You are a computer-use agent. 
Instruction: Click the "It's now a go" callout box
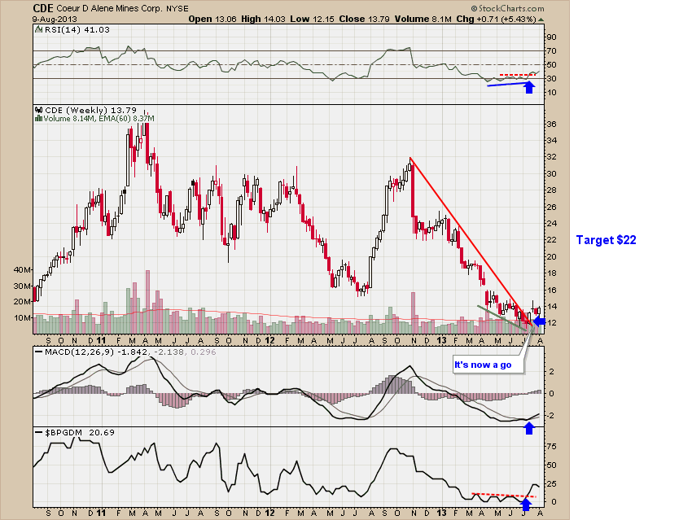point(488,365)
